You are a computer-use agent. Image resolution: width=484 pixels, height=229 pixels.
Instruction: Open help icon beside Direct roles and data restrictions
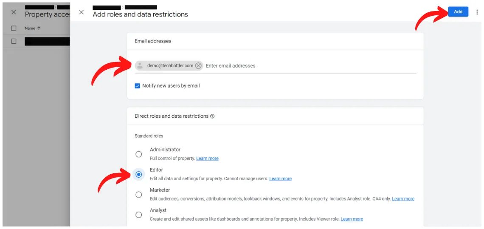click(x=212, y=116)
